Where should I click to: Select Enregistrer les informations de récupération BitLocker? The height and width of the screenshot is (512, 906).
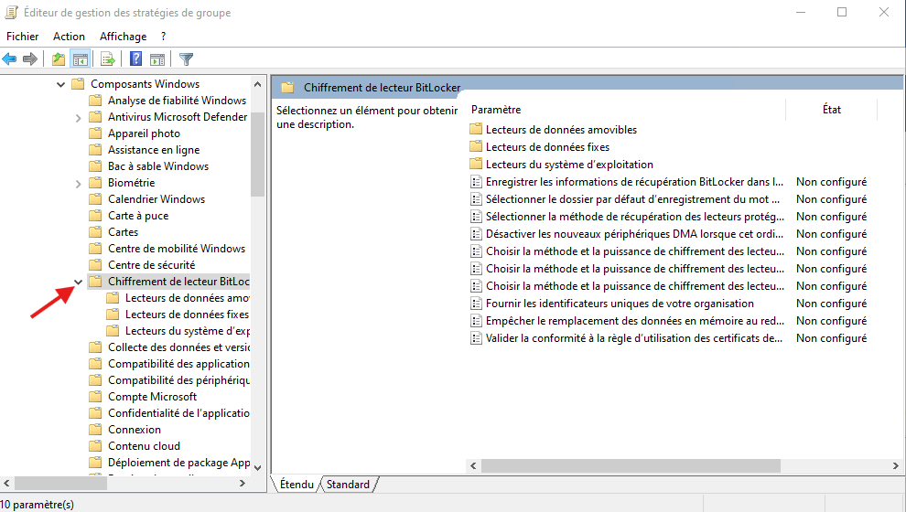(634, 182)
